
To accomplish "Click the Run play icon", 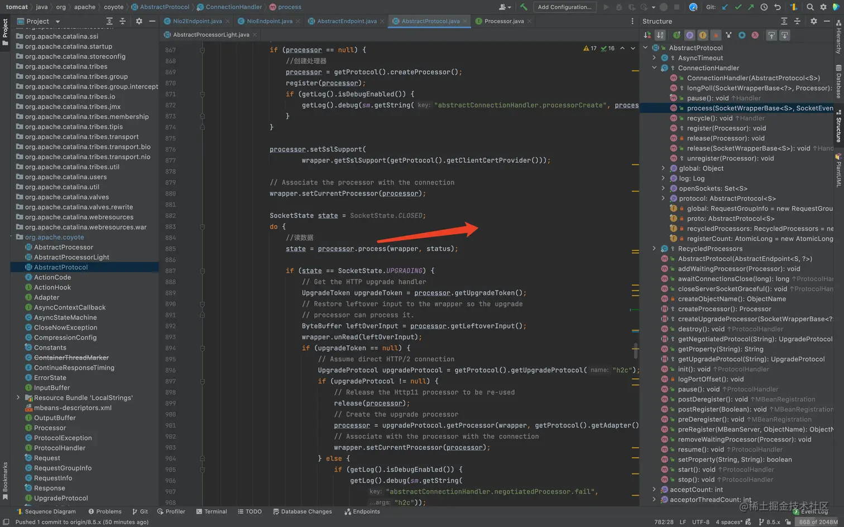I will click(x=606, y=7).
